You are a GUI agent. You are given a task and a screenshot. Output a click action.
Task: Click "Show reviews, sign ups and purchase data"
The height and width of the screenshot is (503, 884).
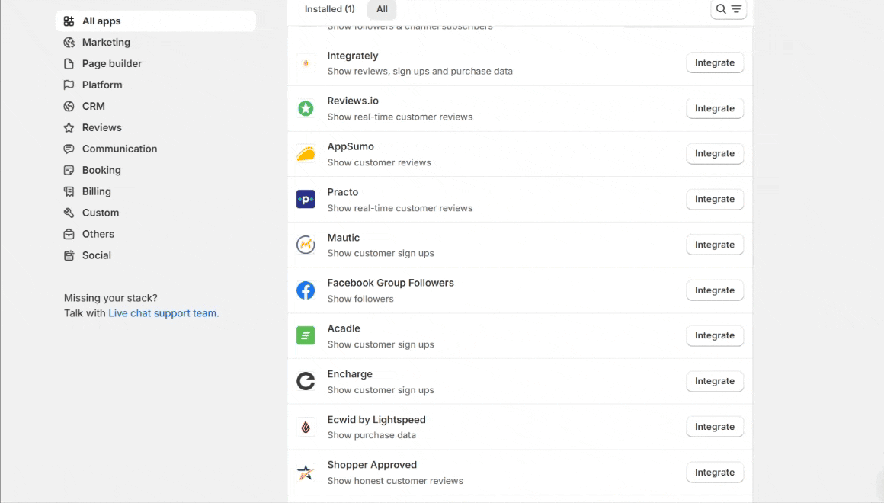420,72
